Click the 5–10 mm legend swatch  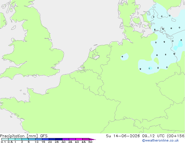click(x=32, y=139)
